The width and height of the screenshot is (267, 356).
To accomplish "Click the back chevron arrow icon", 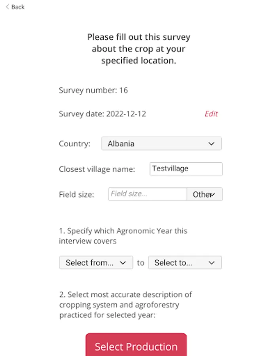I will click(8, 7).
